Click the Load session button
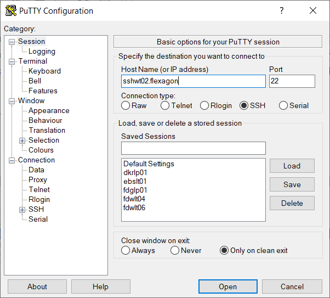 coord(292,166)
